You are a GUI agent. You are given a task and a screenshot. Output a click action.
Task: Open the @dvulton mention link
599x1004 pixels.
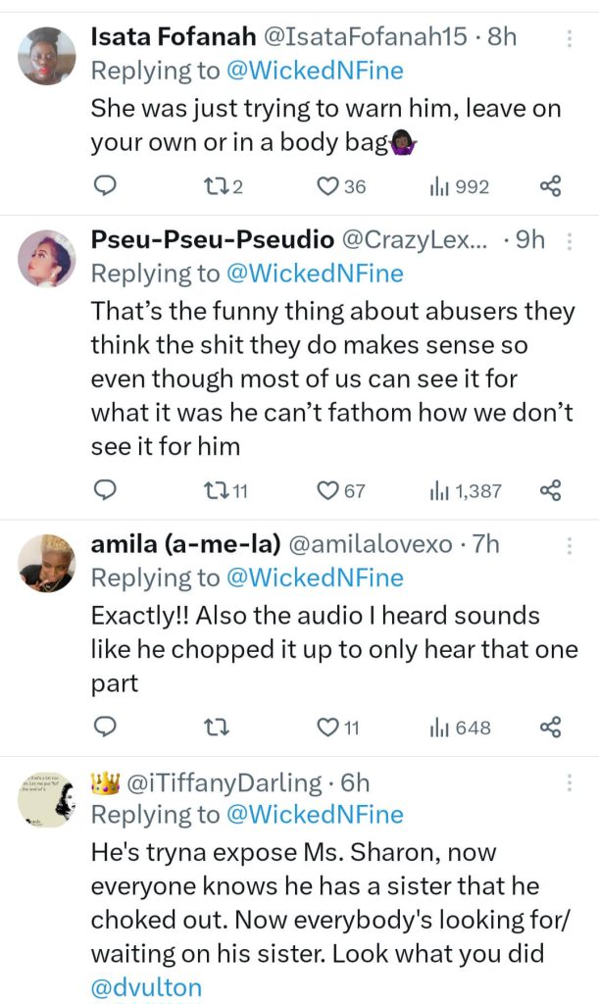click(x=147, y=986)
